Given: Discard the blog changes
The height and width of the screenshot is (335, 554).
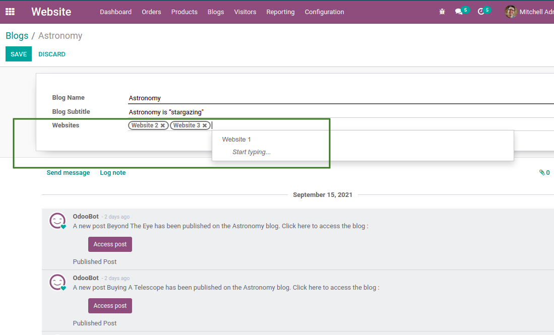Looking at the screenshot, I should 52,54.
